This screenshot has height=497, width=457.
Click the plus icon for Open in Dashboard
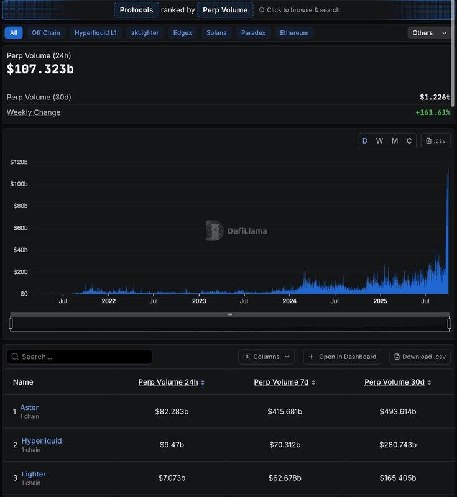pyautogui.click(x=312, y=357)
